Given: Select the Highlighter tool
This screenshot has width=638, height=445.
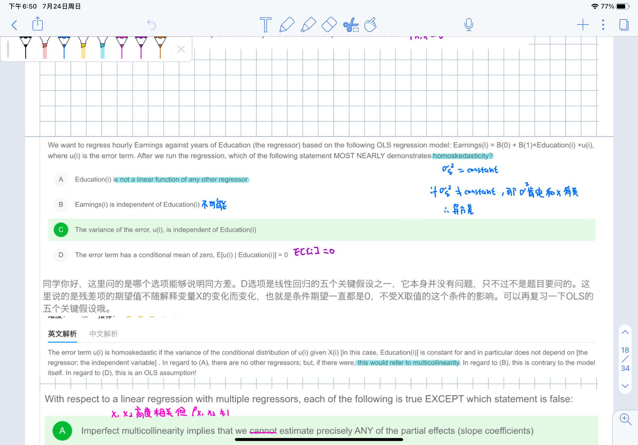Looking at the screenshot, I should tap(308, 25).
